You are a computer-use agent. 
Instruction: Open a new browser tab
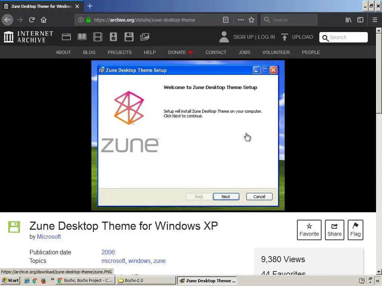click(90, 6)
